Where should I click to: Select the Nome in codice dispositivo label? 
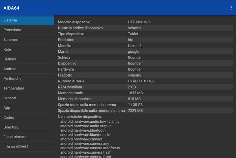(80, 28)
